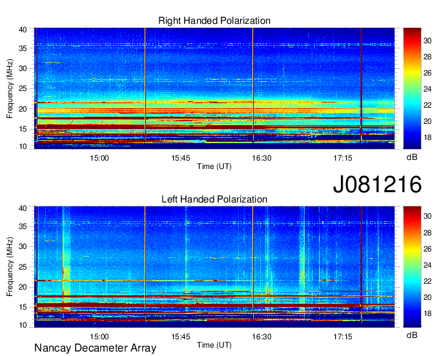Click the 22 dB value on bottom colorbar
439x356 pixels.
click(x=427, y=281)
